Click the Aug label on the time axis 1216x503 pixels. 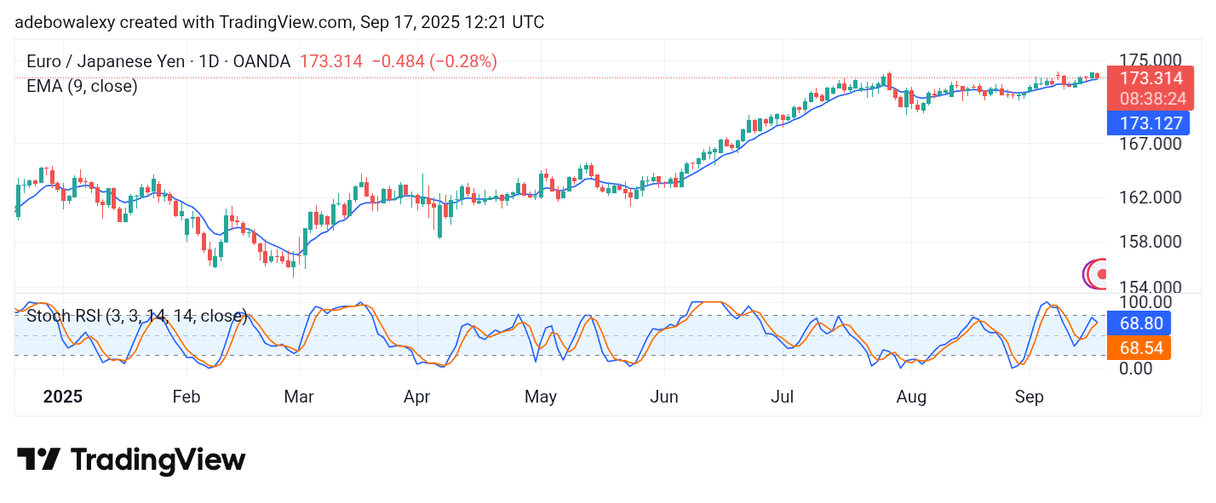coord(912,397)
